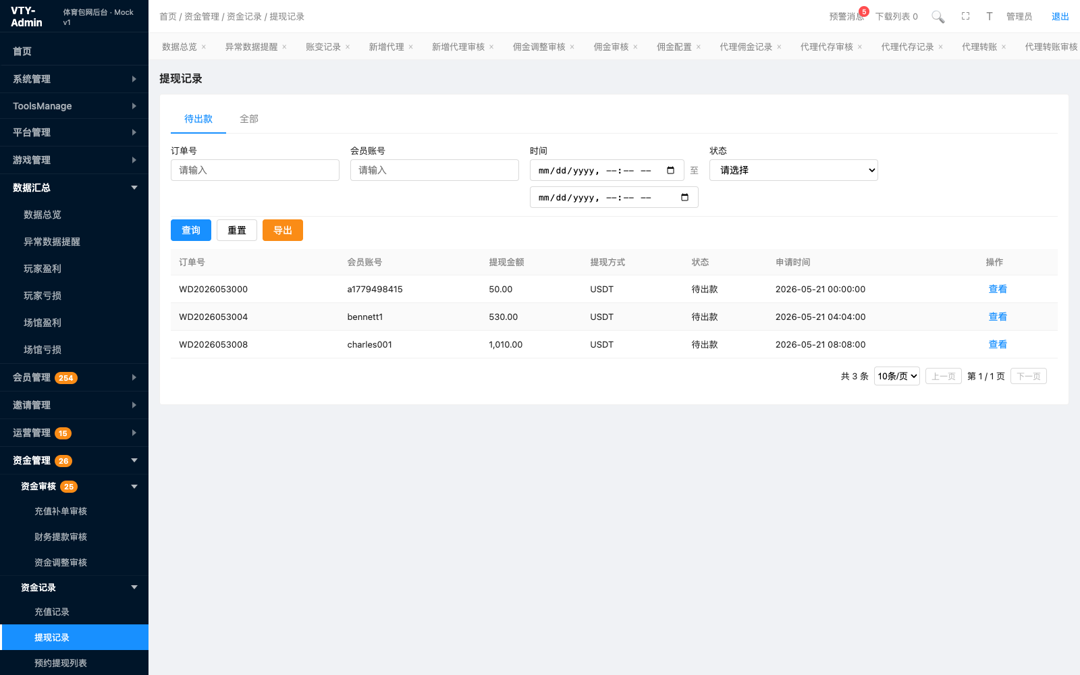Close the 代理佣金记录 tab
Image resolution: width=1080 pixels, height=675 pixels.
pos(779,47)
